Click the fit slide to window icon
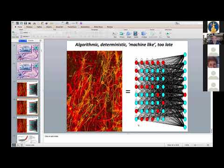This screenshot has width=224, height=168. tap(208, 145)
